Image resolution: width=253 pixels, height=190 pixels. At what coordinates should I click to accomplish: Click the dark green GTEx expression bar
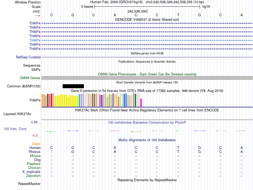pos(135,100)
